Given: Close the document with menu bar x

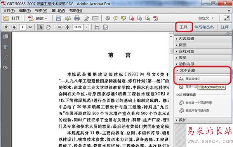Looking at the screenshot, I should tap(229, 10).
